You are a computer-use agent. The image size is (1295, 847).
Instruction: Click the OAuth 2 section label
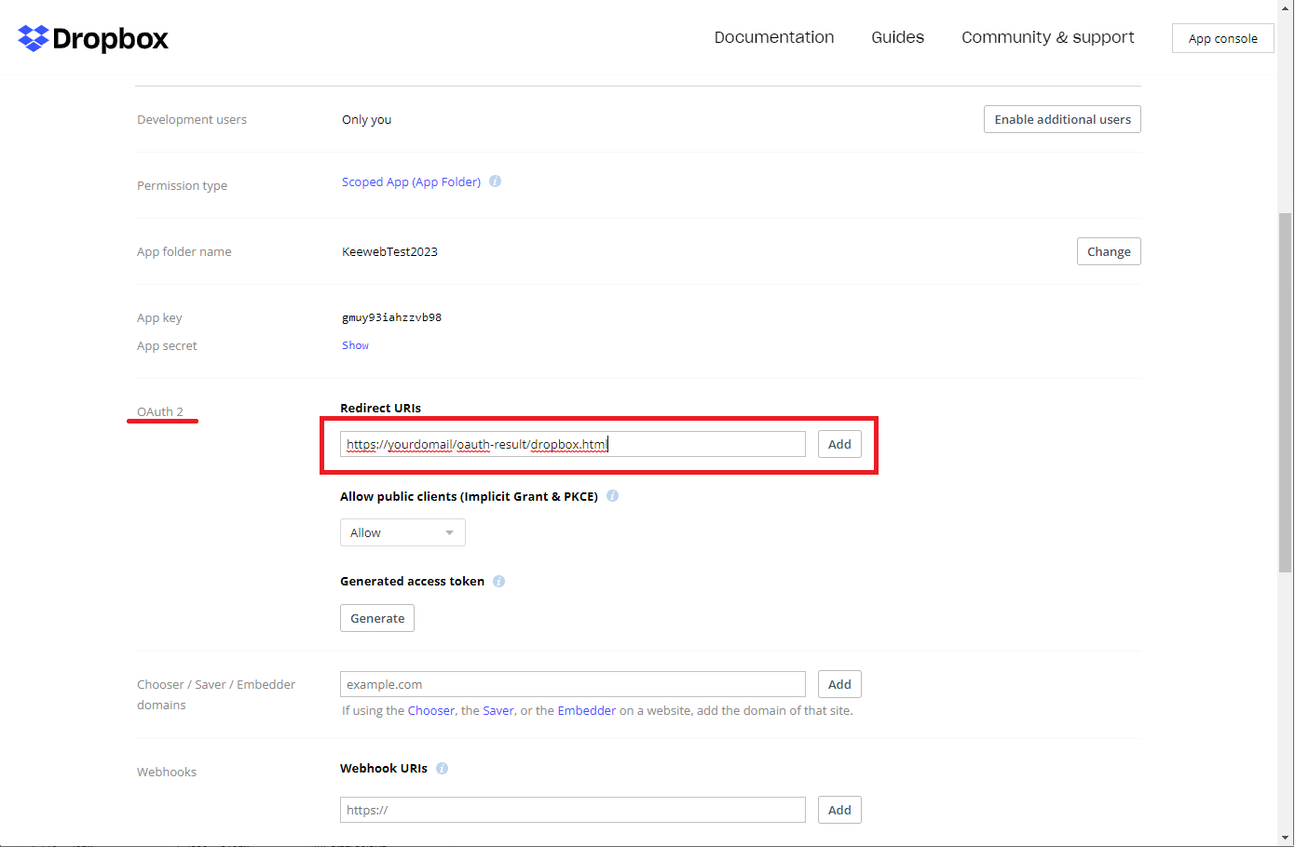(160, 411)
